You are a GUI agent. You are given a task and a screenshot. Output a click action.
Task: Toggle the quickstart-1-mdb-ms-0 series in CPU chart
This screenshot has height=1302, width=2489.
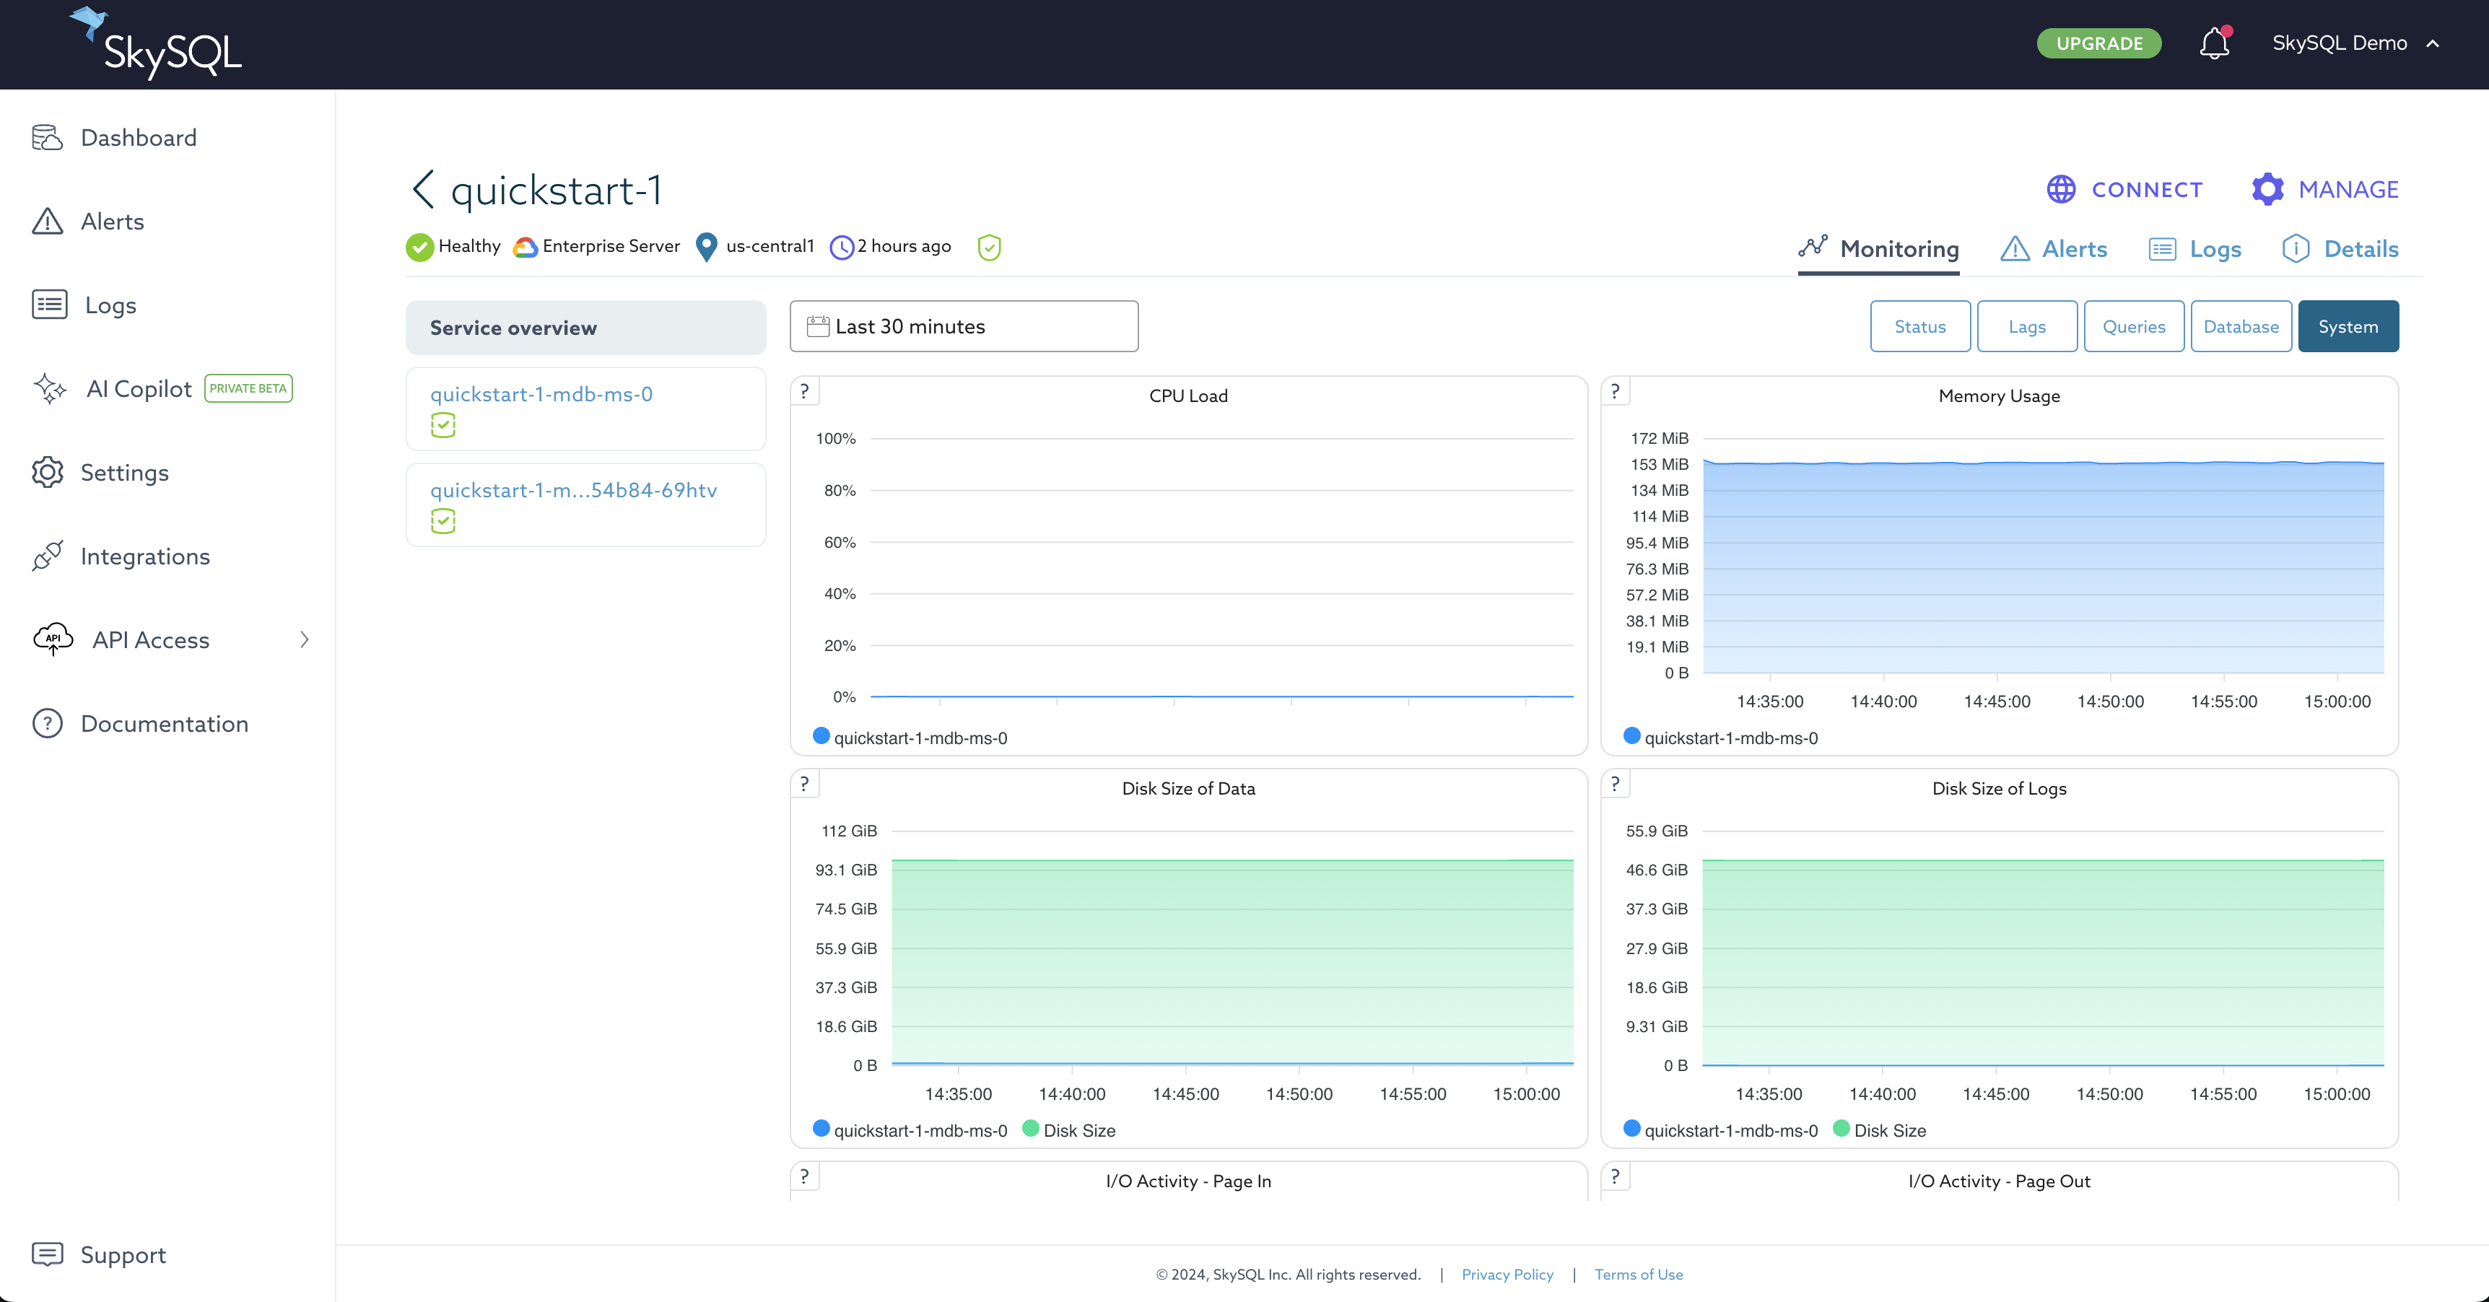pyautogui.click(x=910, y=737)
